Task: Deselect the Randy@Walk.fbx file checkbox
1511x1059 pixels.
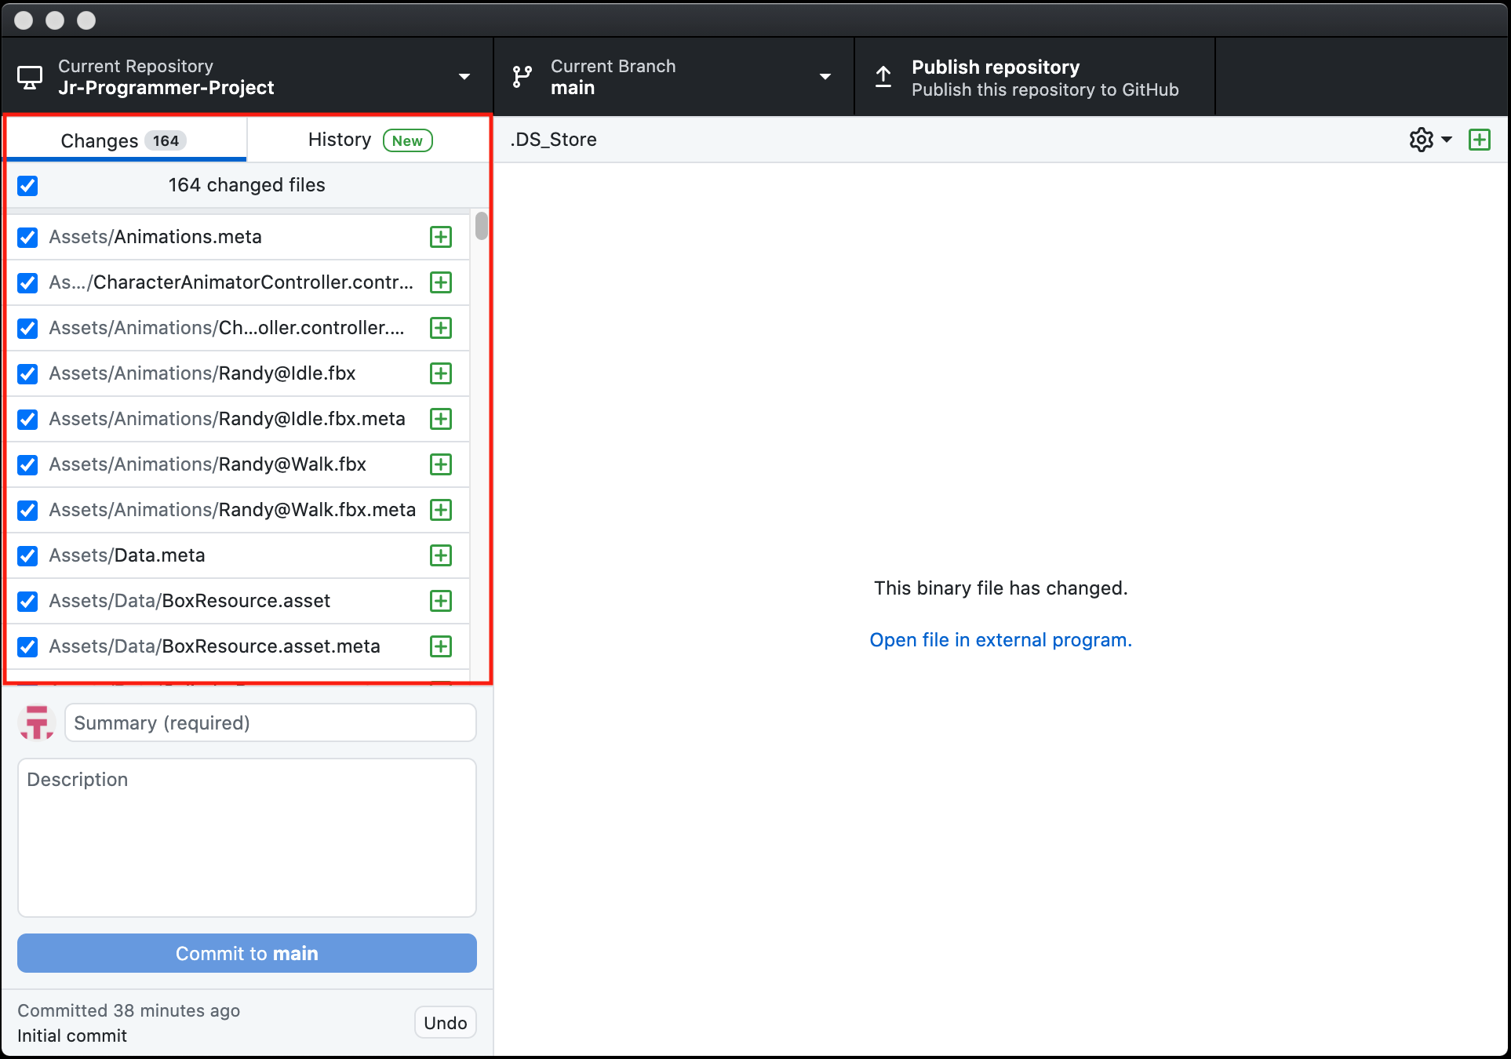Action: (x=27, y=464)
